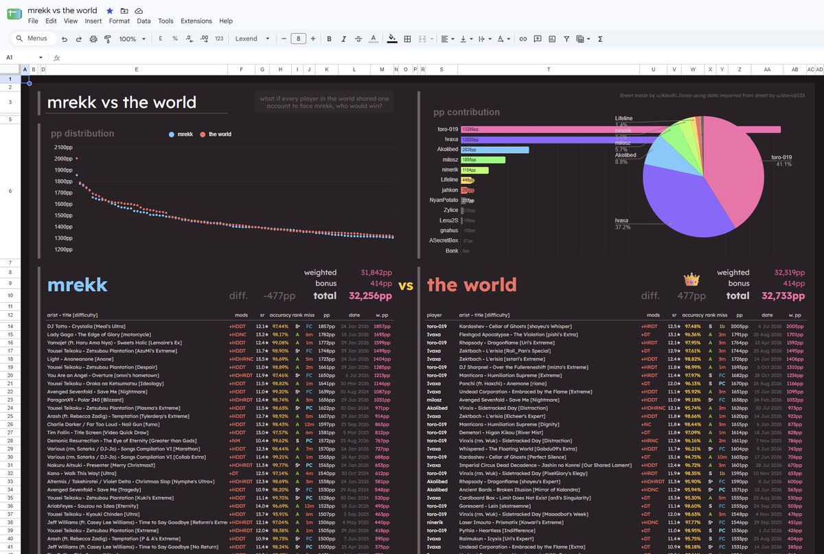Toggle bold formatting
This screenshot has height=554, width=824.
click(x=329, y=39)
